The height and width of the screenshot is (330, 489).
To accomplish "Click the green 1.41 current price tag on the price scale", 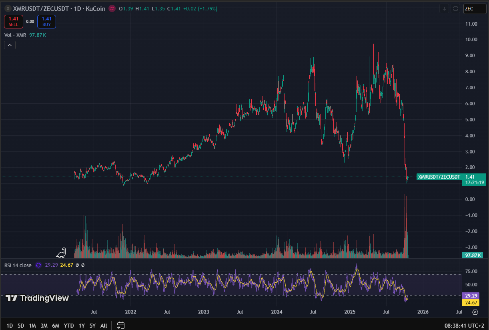I will (475, 179).
